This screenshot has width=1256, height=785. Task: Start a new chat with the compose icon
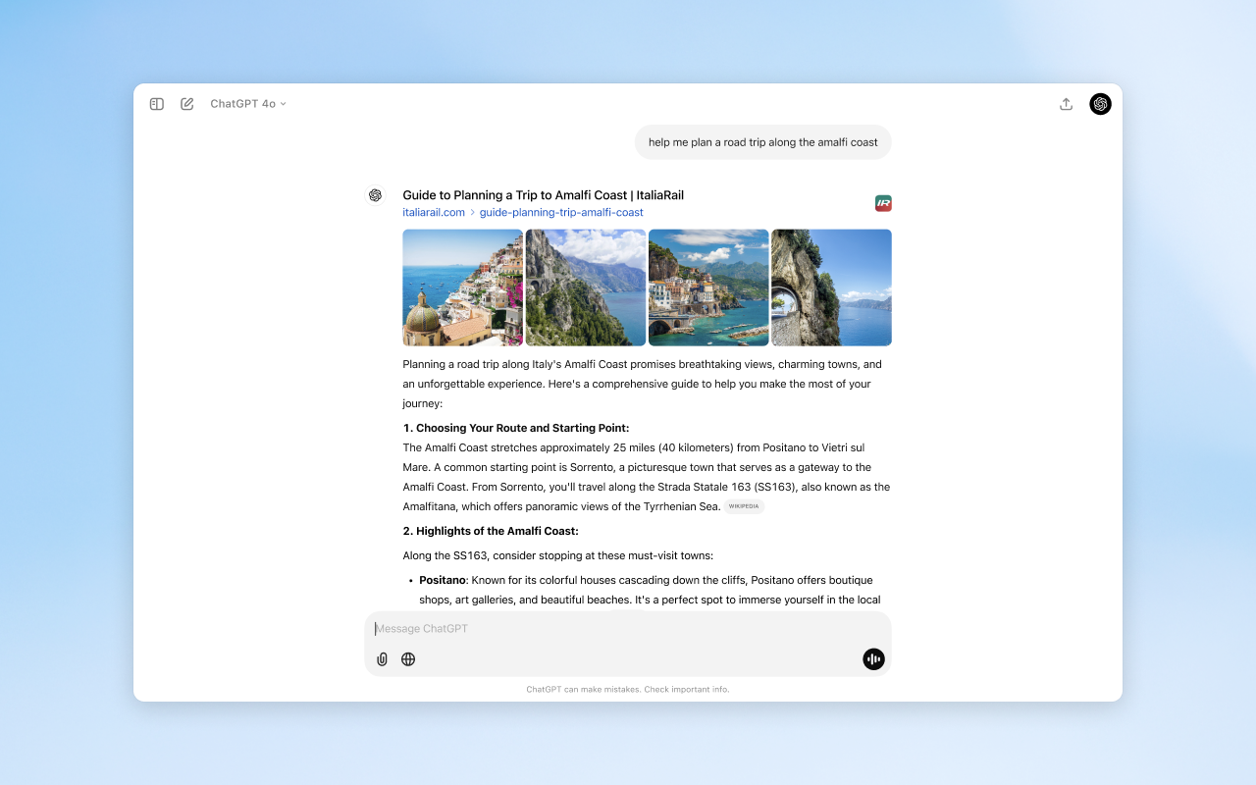(186, 103)
